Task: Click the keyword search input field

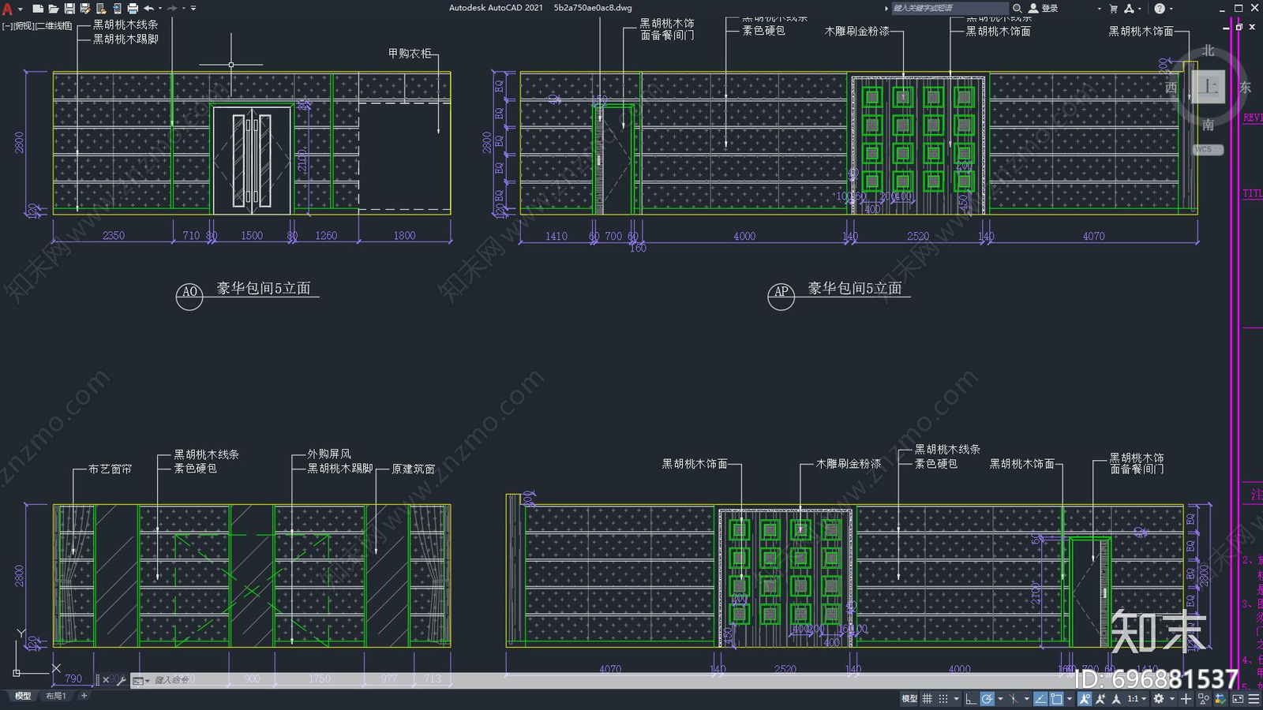Action: click(x=950, y=8)
